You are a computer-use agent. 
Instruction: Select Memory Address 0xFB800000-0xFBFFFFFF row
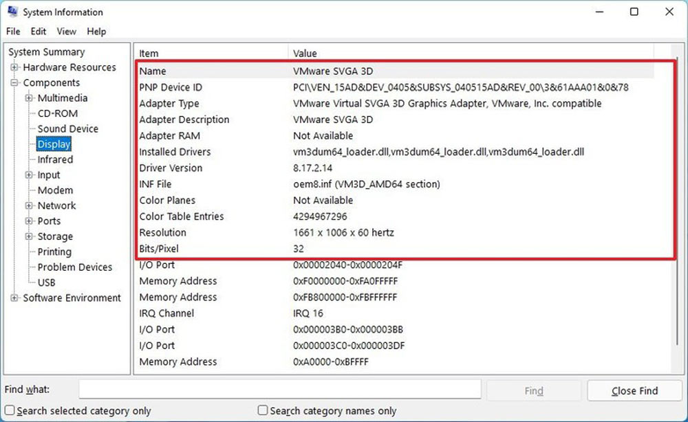pyautogui.click(x=394, y=297)
